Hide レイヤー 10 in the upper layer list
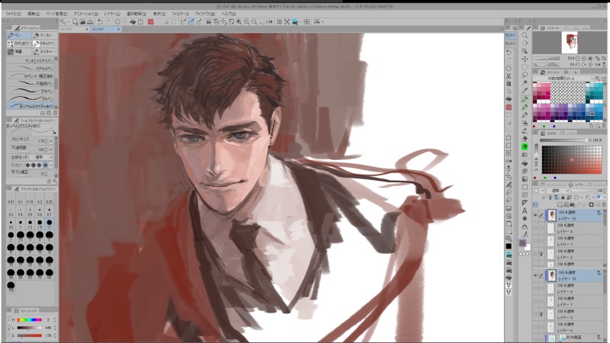The width and height of the screenshot is (610, 343). pos(535,215)
